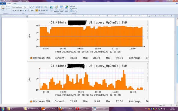The height and width of the screenshot is (111, 178).
Task: Start a bulleted list
Action: [x=42, y=7]
